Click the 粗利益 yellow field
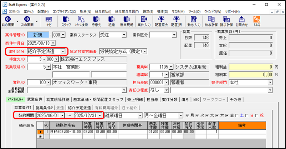Image resolution: width=286 pixels, height=149 pixels. tap(251, 67)
